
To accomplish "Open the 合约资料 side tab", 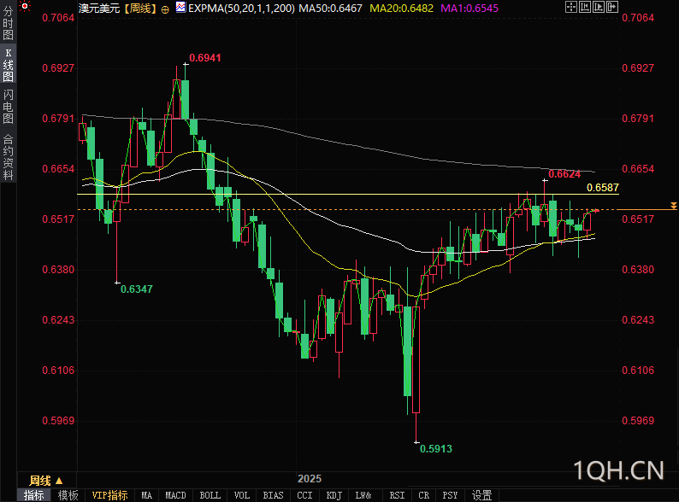I will click(8, 157).
